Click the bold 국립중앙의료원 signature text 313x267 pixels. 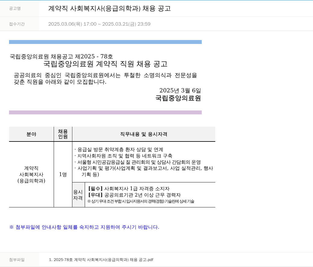(x=178, y=98)
